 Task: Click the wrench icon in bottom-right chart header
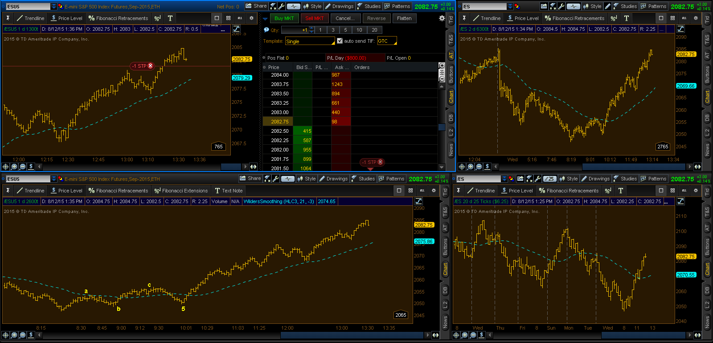537,179
